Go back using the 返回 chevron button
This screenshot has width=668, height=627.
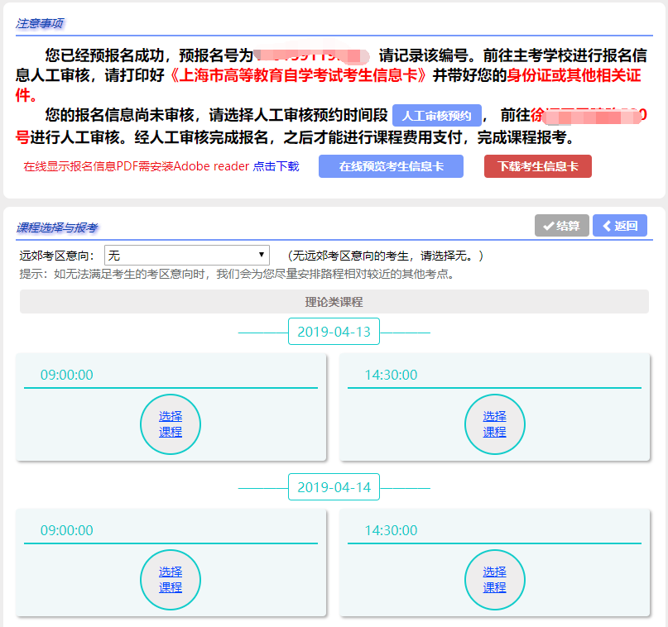point(619,226)
